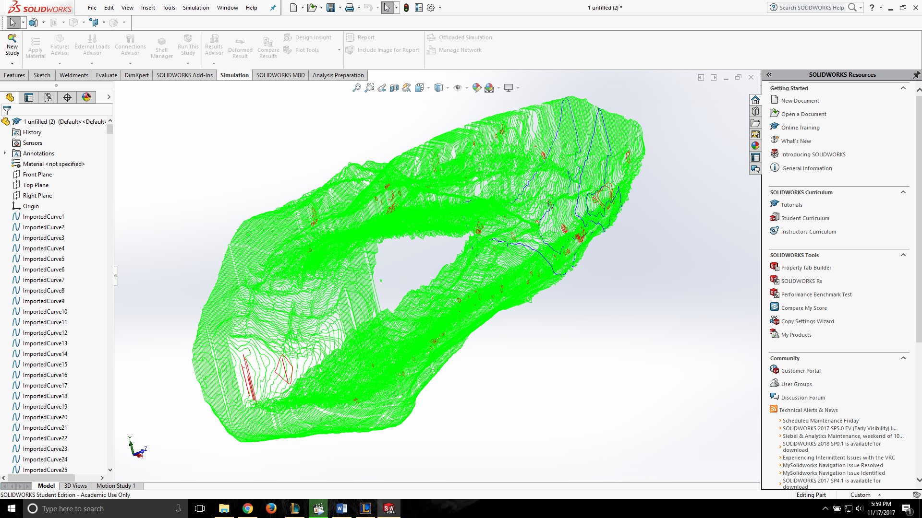Click the Edit Appearance icon

coord(477,88)
